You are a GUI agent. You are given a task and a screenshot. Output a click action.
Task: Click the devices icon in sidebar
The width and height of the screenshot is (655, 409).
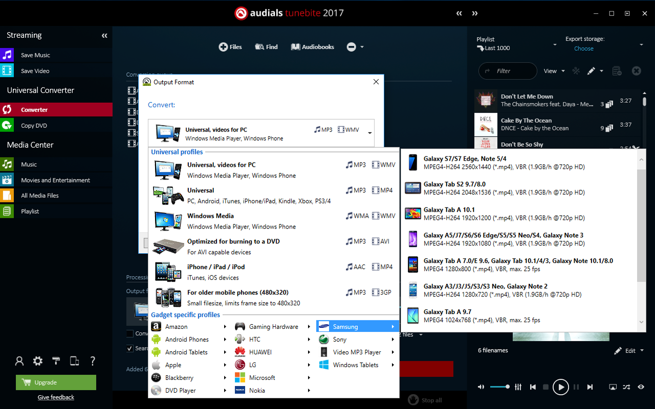(x=74, y=361)
